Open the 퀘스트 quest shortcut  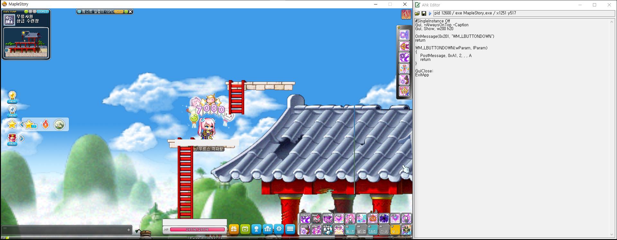[x=350, y=230]
